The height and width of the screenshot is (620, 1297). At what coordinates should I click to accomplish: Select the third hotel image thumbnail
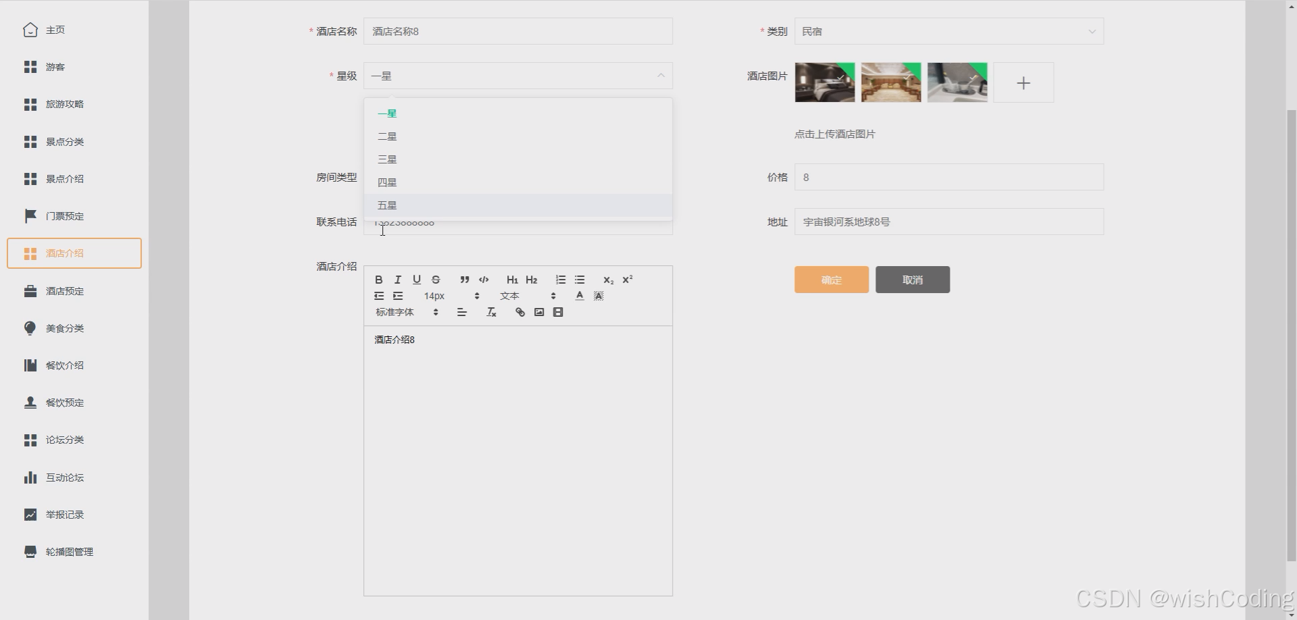click(957, 82)
